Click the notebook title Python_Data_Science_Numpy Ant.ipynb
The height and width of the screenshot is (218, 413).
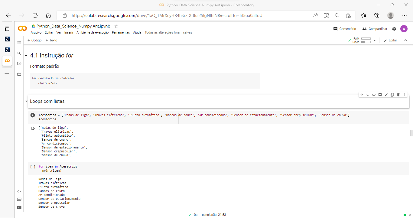point(73,26)
